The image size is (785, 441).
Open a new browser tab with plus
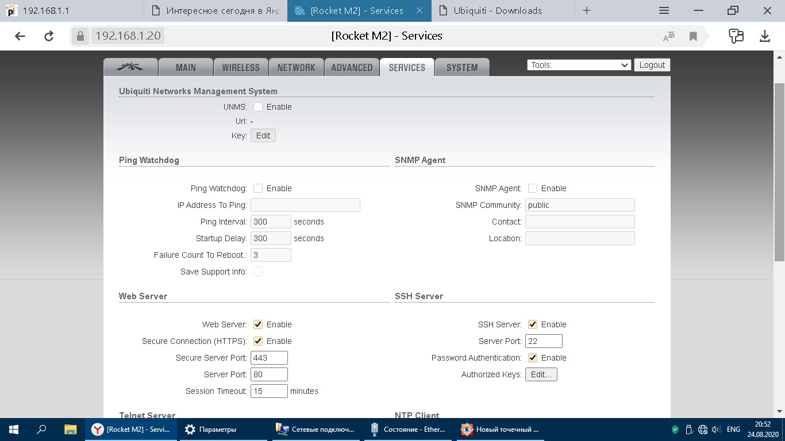point(586,10)
